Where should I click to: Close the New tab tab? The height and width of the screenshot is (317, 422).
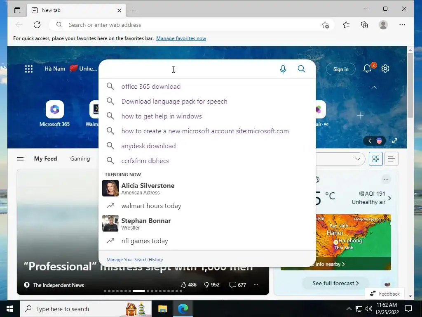(x=119, y=10)
